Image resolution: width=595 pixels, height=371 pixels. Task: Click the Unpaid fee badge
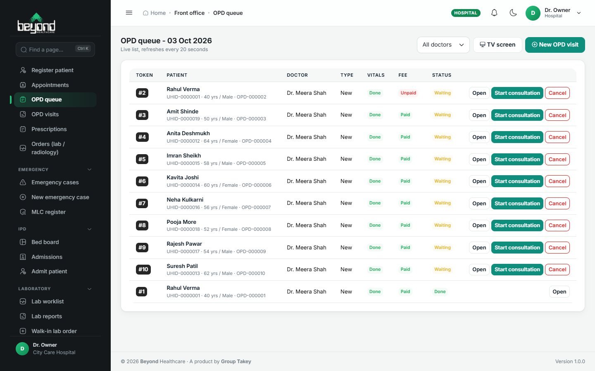408,93
